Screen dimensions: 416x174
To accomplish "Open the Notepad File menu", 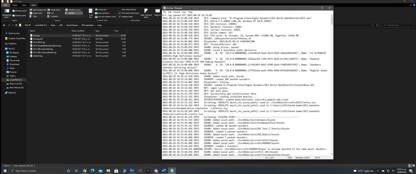I will point(164,12).
